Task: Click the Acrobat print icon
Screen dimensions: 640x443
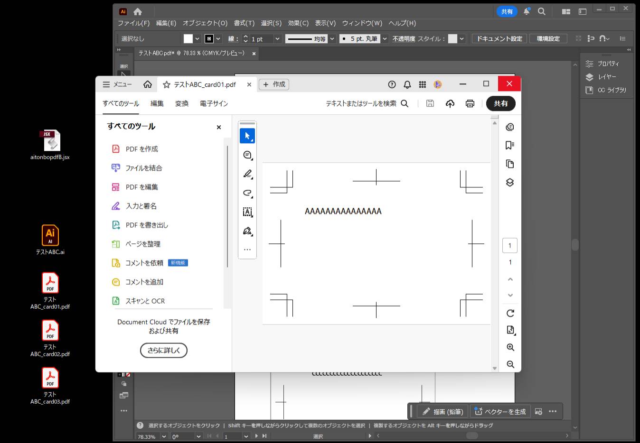Action: point(470,103)
